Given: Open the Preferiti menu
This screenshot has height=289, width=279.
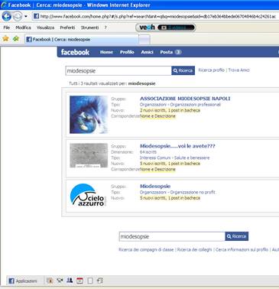Looking at the screenshot, I should click(67, 28).
